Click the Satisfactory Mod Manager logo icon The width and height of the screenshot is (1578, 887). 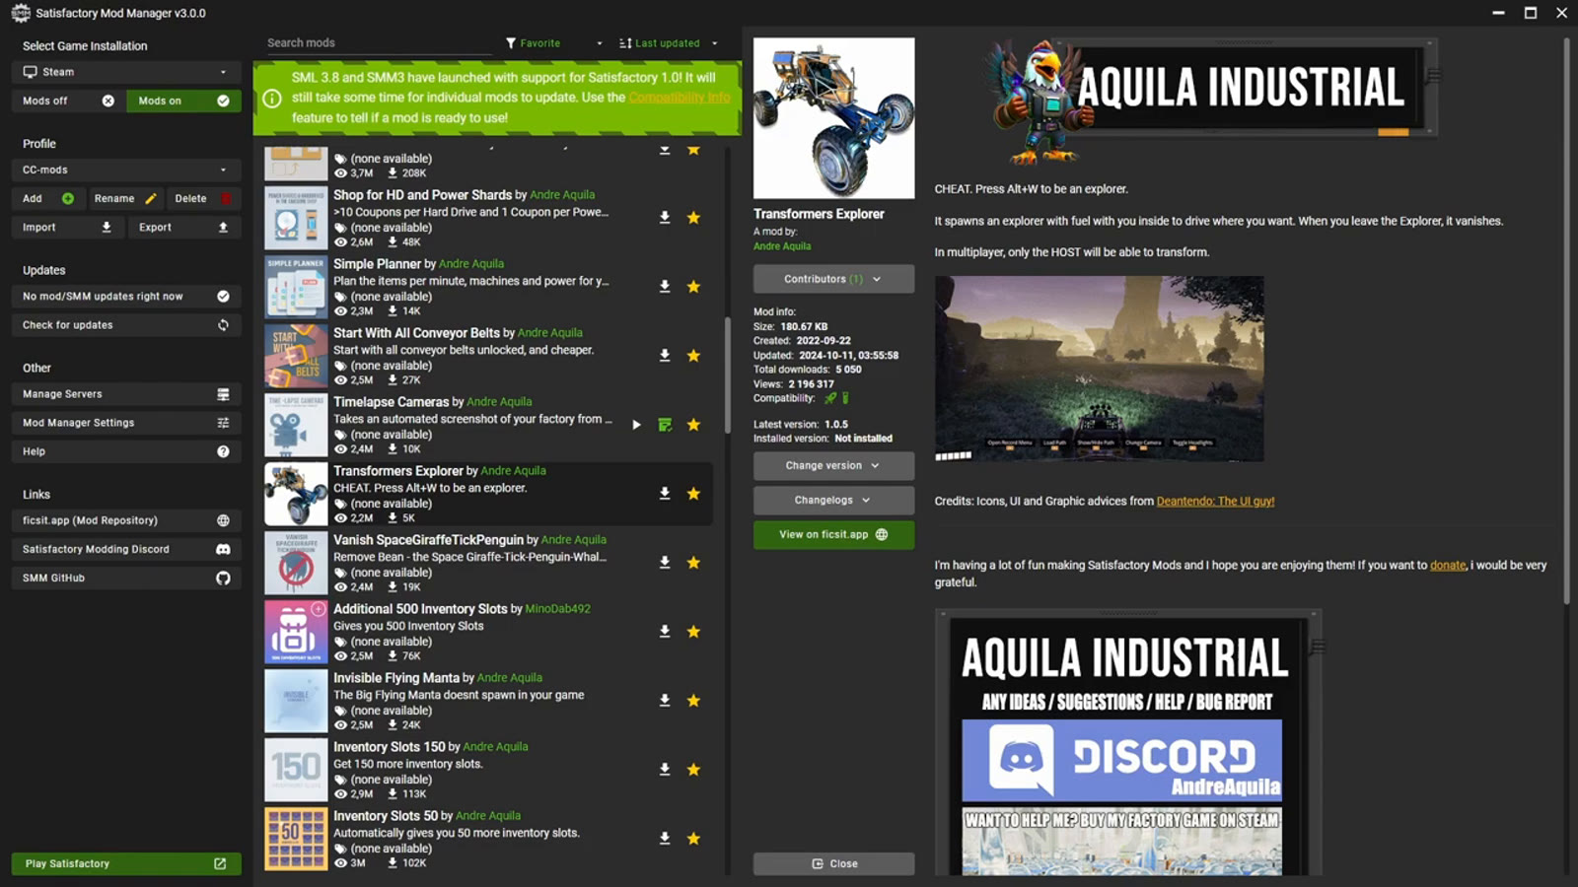click(21, 13)
